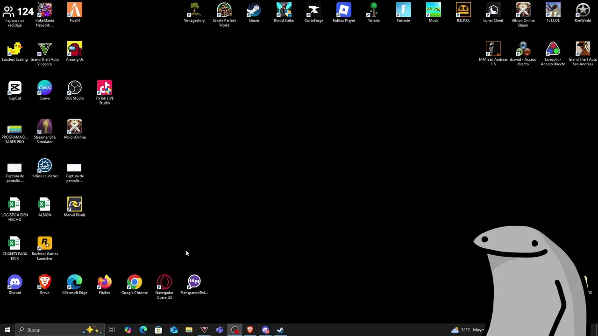The image size is (598, 336).
Task: Select the Grand Theft Auto V Legacy shortcut
Action: [x=45, y=54]
